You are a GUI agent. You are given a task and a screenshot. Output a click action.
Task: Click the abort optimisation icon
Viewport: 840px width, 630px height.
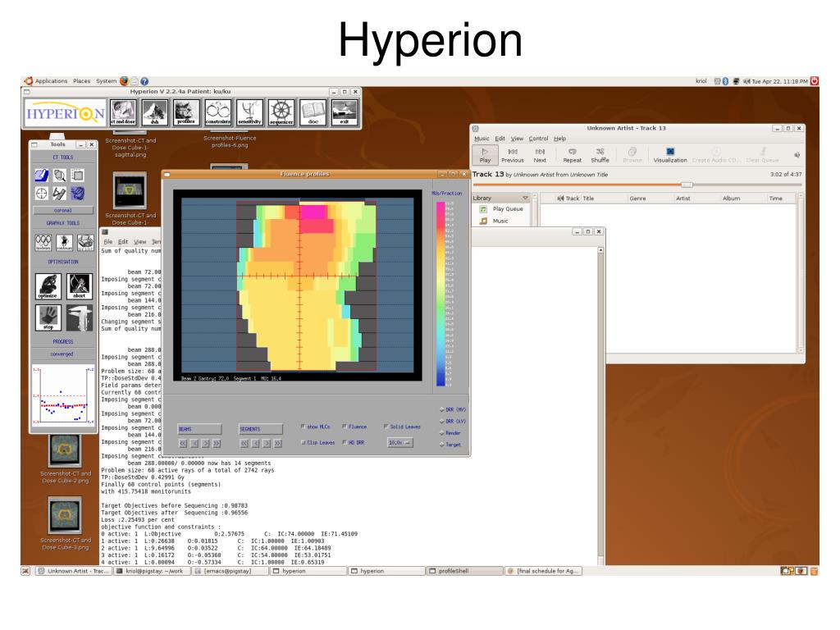point(80,286)
